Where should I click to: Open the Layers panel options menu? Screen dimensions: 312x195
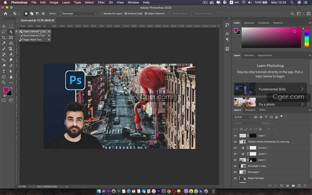pos(310,110)
